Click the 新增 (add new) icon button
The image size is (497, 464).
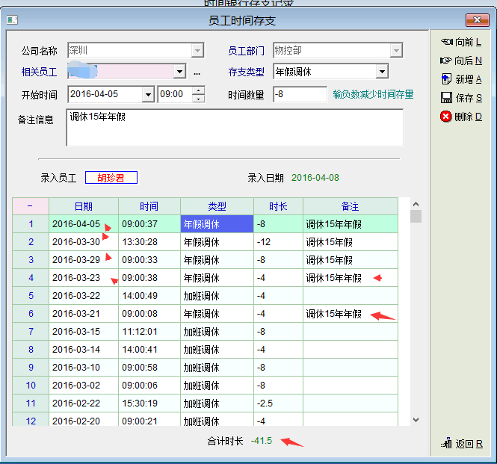coord(446,79)
